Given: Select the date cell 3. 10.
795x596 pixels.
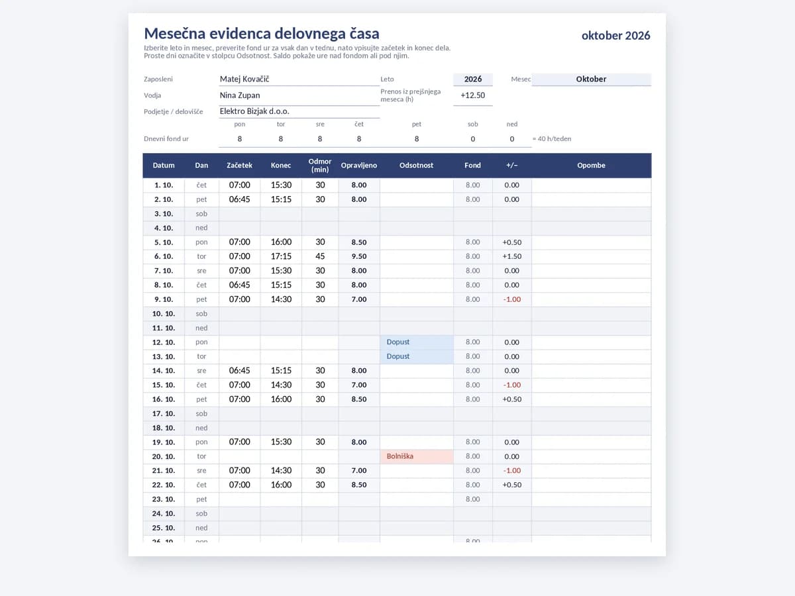Looking at the screenshot, I should pos(164,214).
